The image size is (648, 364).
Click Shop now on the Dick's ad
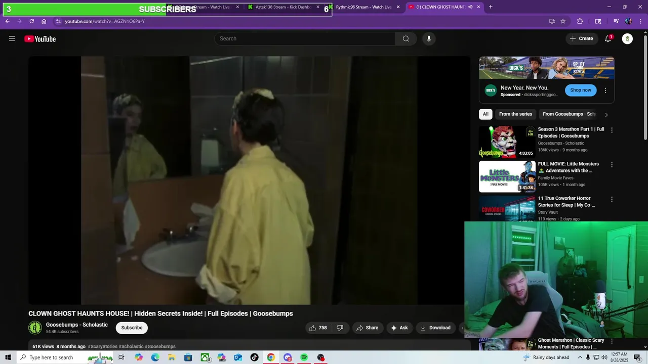[581, 90]
